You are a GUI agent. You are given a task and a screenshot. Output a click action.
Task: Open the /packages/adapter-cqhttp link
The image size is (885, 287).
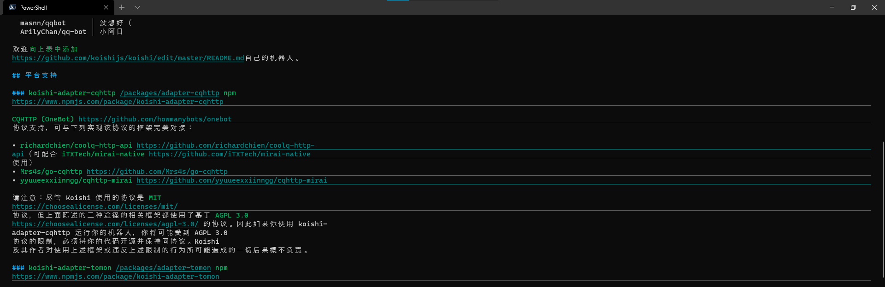point(170,93)
